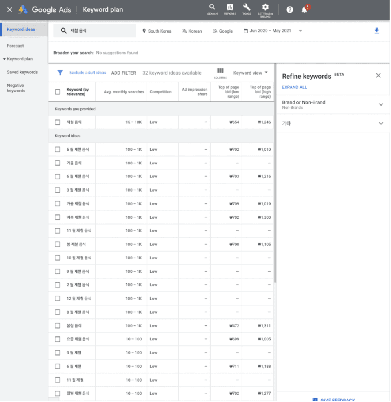Download keyword ideas via download icon
The image size is (391, 402).
tap(376, 31)
